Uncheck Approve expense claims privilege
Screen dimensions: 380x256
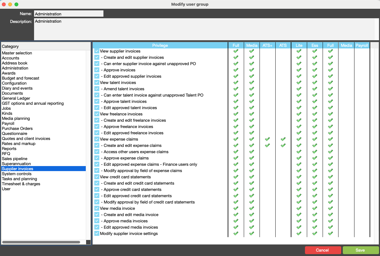pyautogui.click(x=97, y=158)
